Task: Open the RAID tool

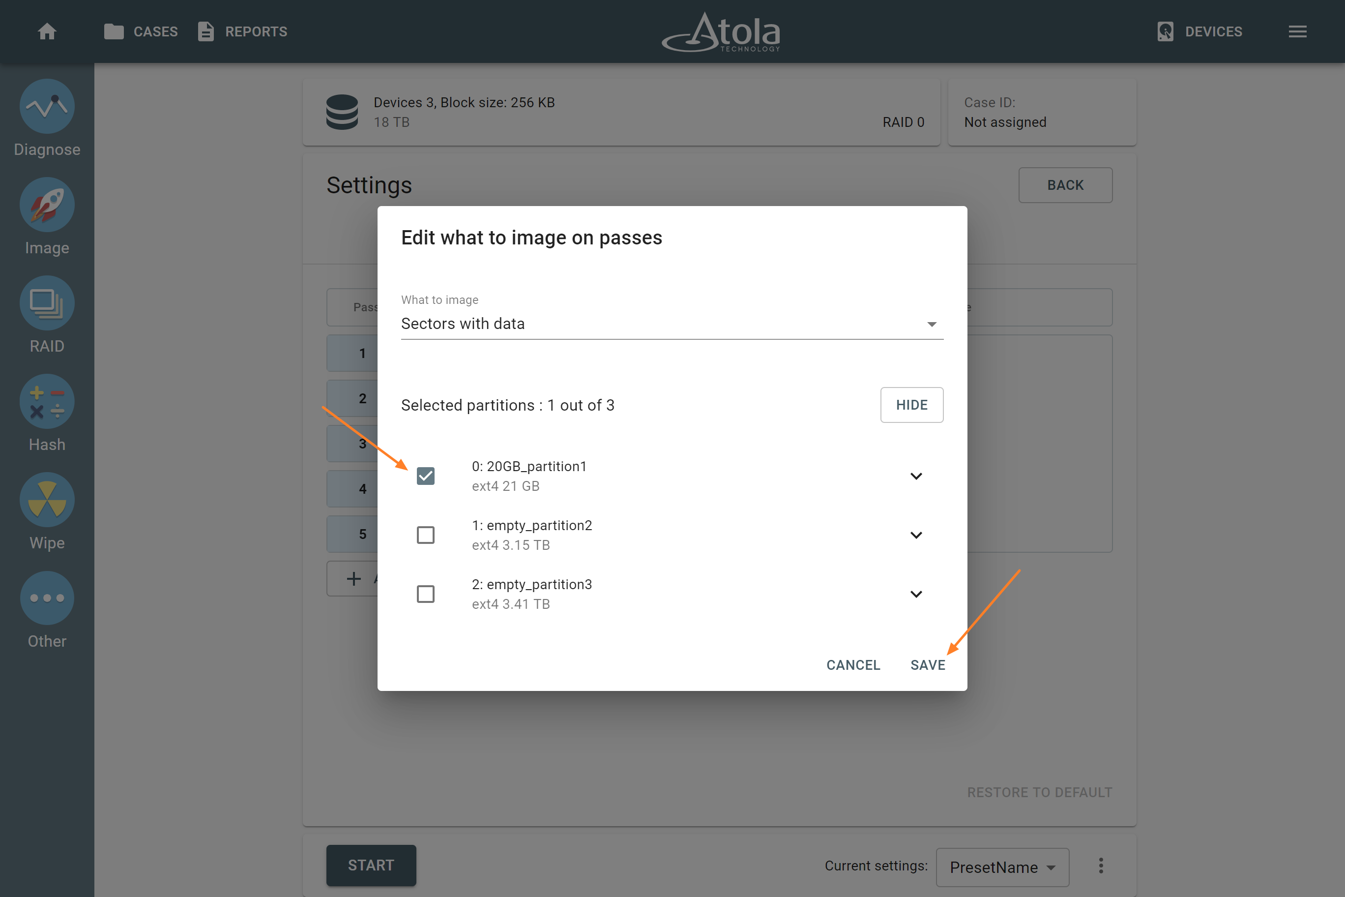Action: click(47, 315)
